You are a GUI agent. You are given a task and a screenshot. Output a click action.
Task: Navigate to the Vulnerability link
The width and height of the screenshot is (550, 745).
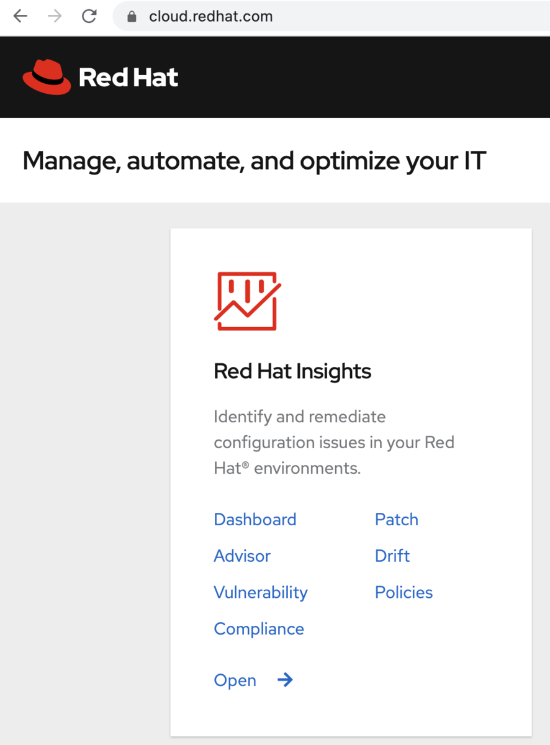pyautogui.click(x=261, y=592)
